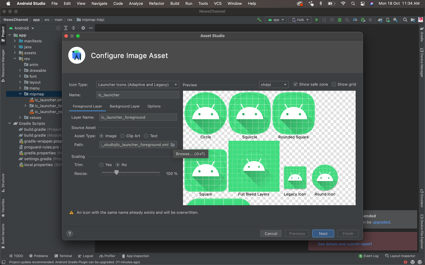Open the Device Manager side panel
The width and height of the screenshot is (425, 265).
[x=422, y=63]
